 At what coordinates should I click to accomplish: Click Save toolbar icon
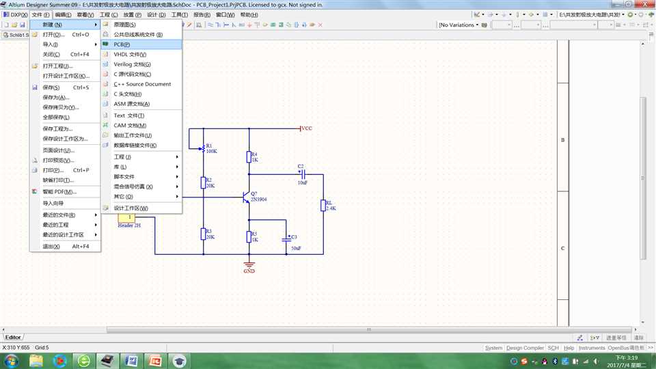[23, 25]
